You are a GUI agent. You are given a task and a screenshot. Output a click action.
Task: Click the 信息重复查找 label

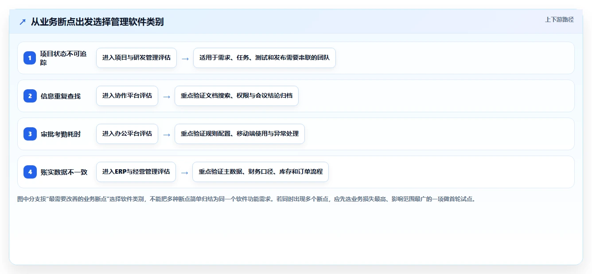(61, 96)
